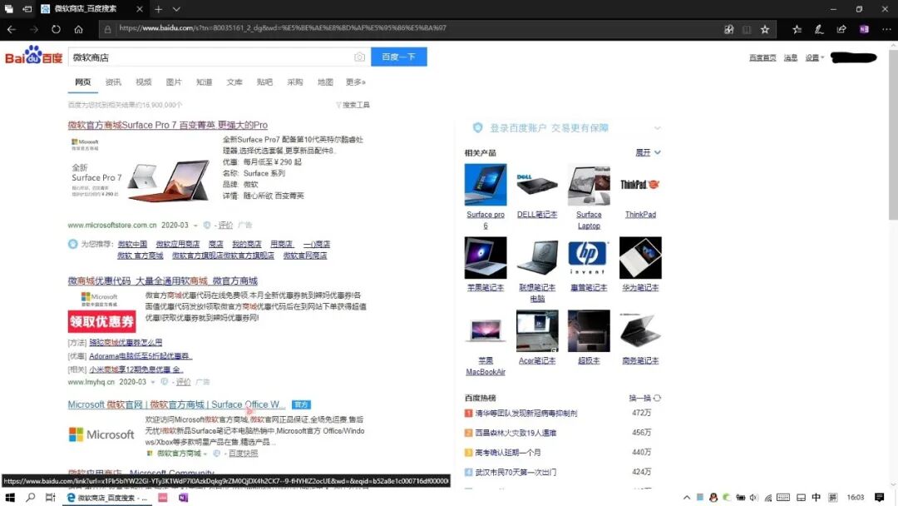The image size is (898, 506).
Task: Open the 搜索工具 filter
Action: click(x=353, y=105)
